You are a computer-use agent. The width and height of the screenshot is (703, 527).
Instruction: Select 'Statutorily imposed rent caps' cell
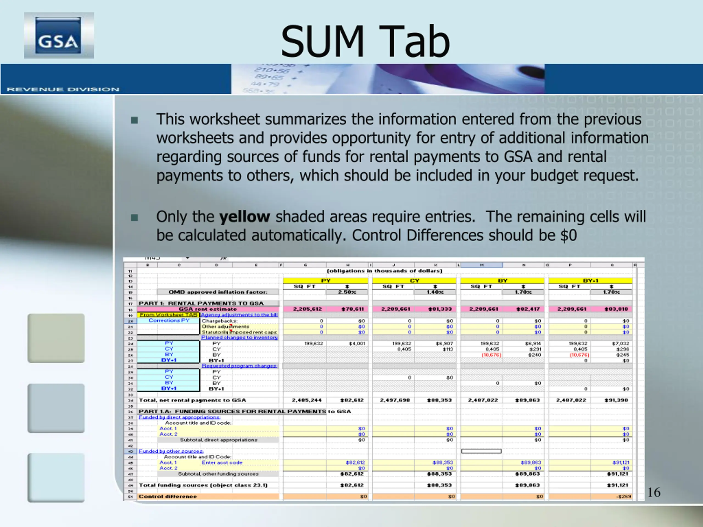(x=240, y=332)
